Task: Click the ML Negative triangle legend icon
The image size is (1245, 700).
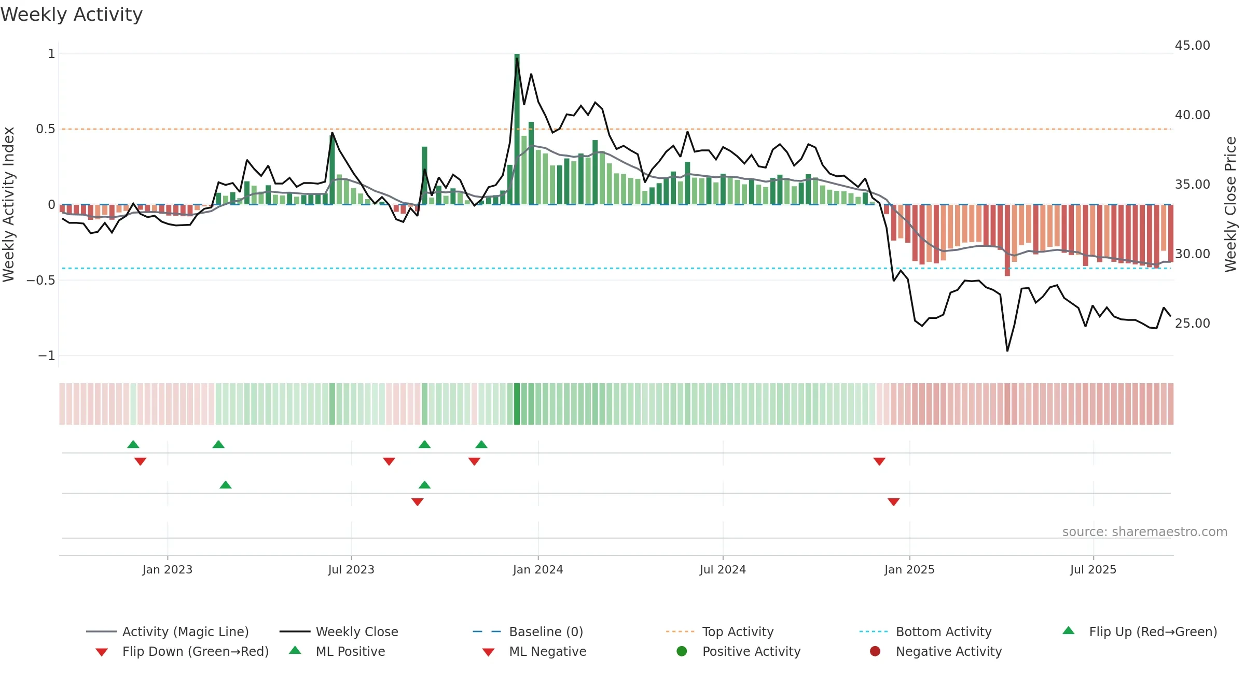Action: pyautogui.click(x=488, y=652)
